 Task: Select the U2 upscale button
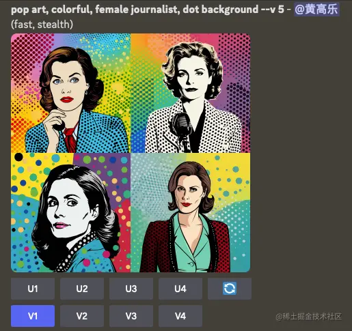pos(82,289)
